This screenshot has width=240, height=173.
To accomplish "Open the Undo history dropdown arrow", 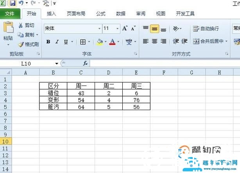I will tap(27, 3).
